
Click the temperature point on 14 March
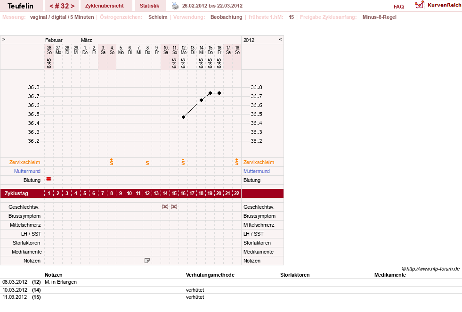click(x=201, y=100)
